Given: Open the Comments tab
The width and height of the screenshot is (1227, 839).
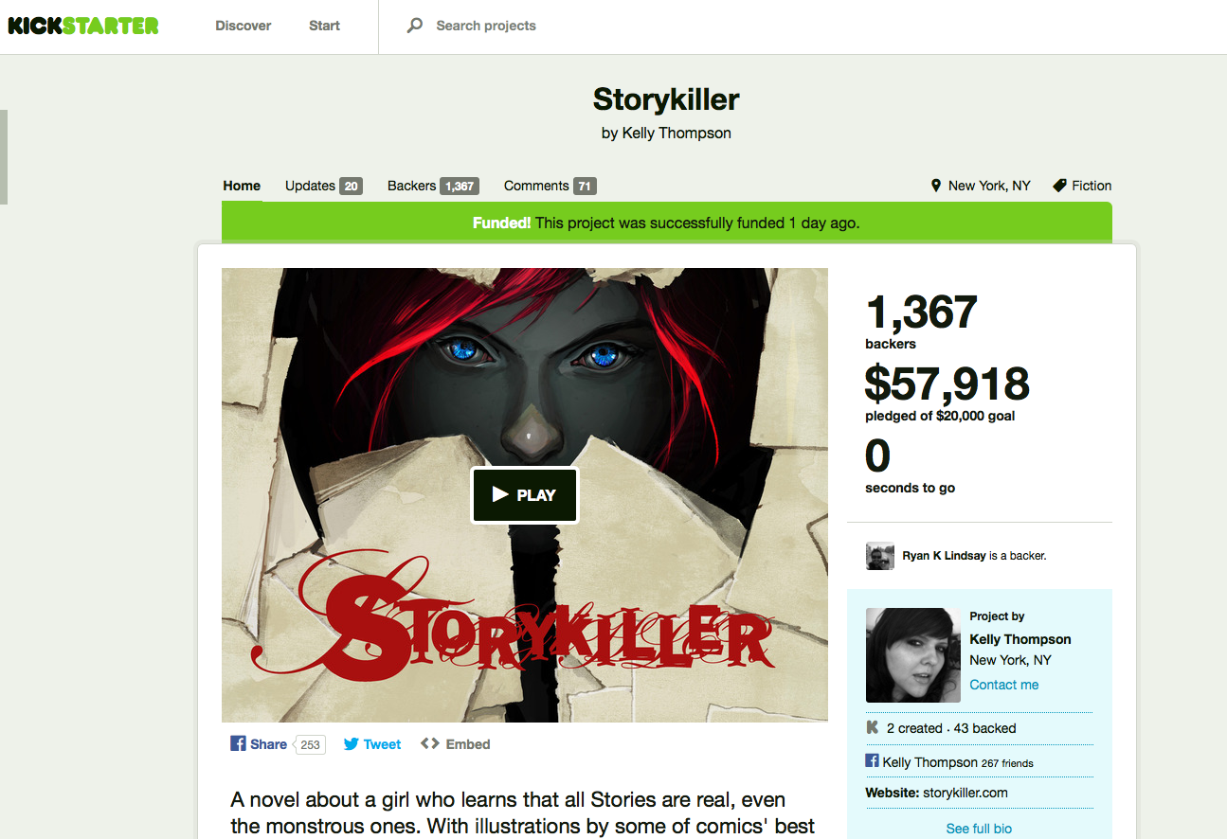Looking at the screenshot, I should pos(550,186).
